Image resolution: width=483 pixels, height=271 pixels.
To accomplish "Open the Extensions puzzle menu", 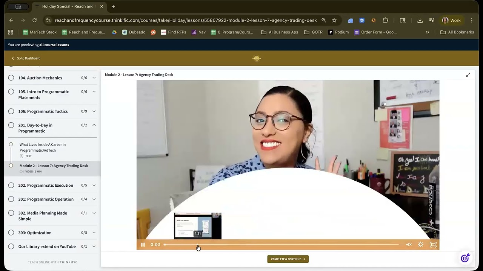I will [x=385, y=20].
